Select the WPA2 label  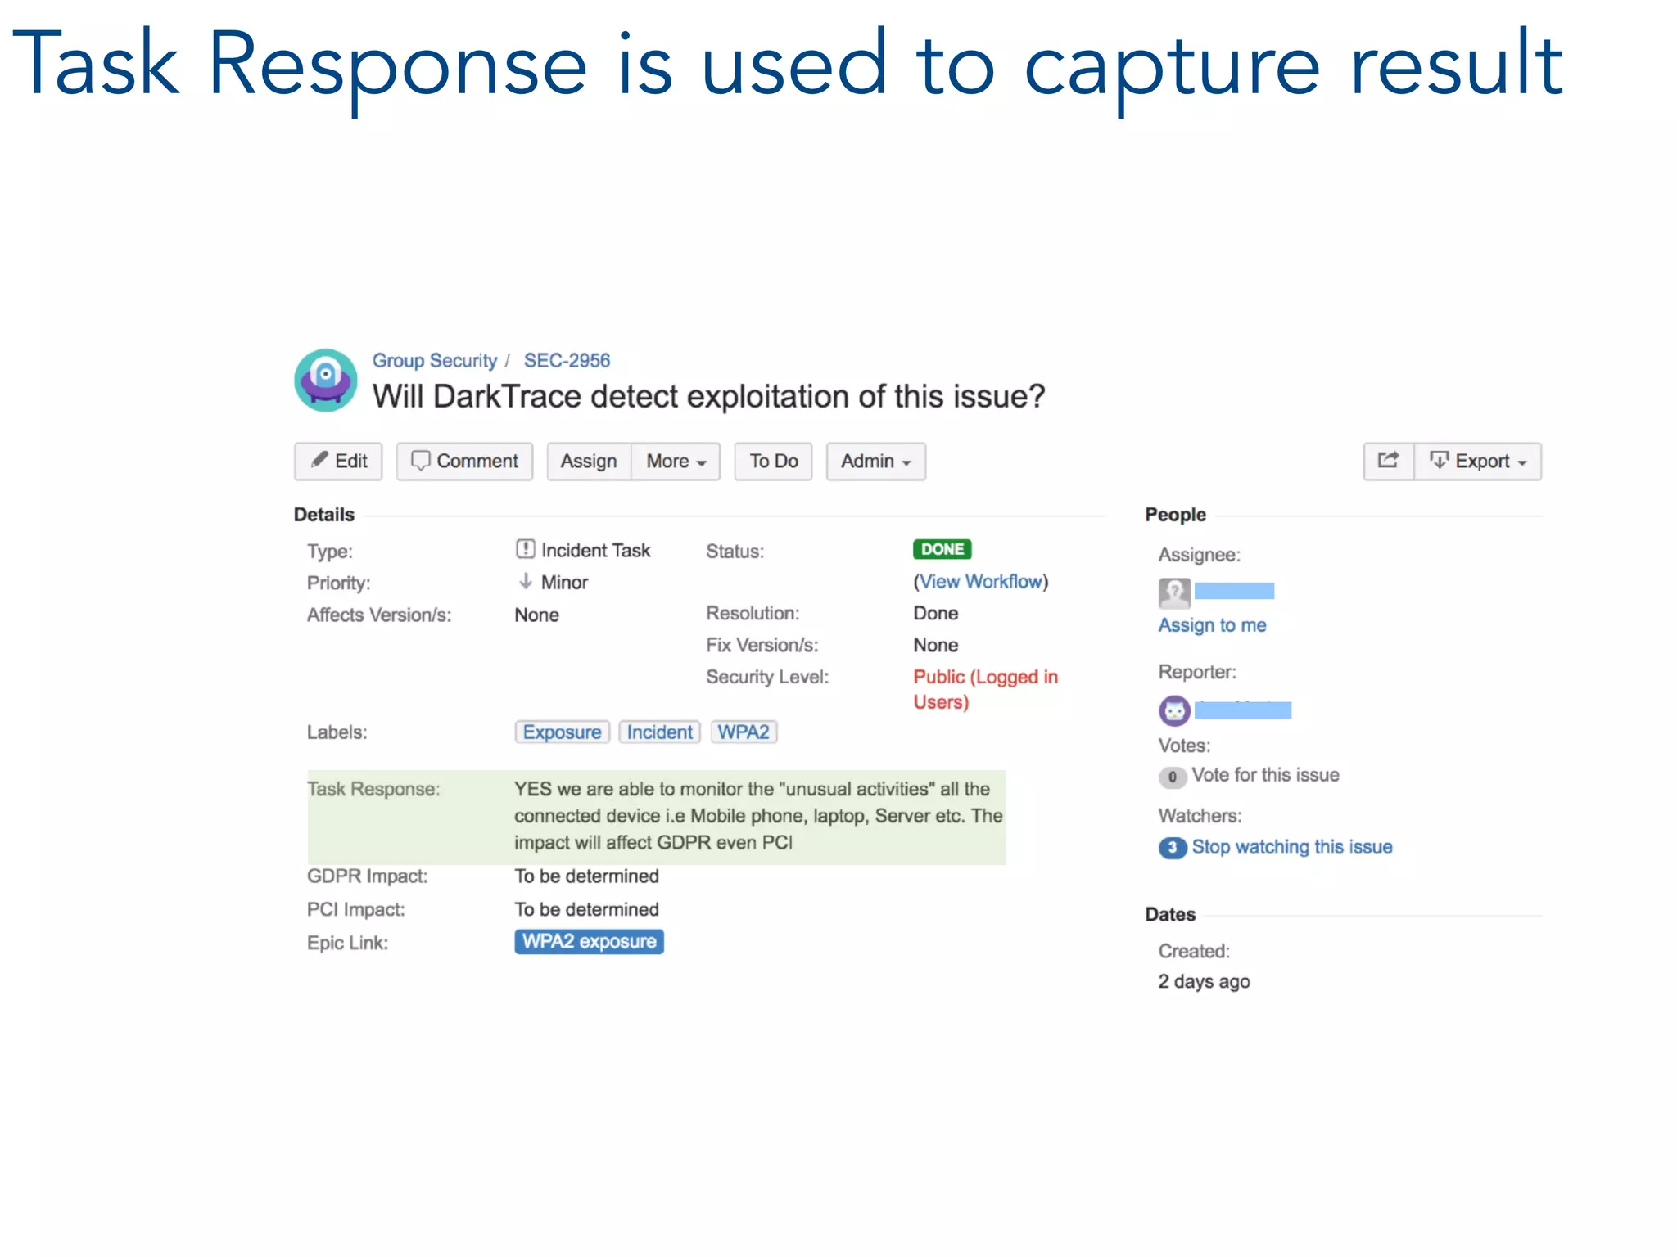pos(744,732)
